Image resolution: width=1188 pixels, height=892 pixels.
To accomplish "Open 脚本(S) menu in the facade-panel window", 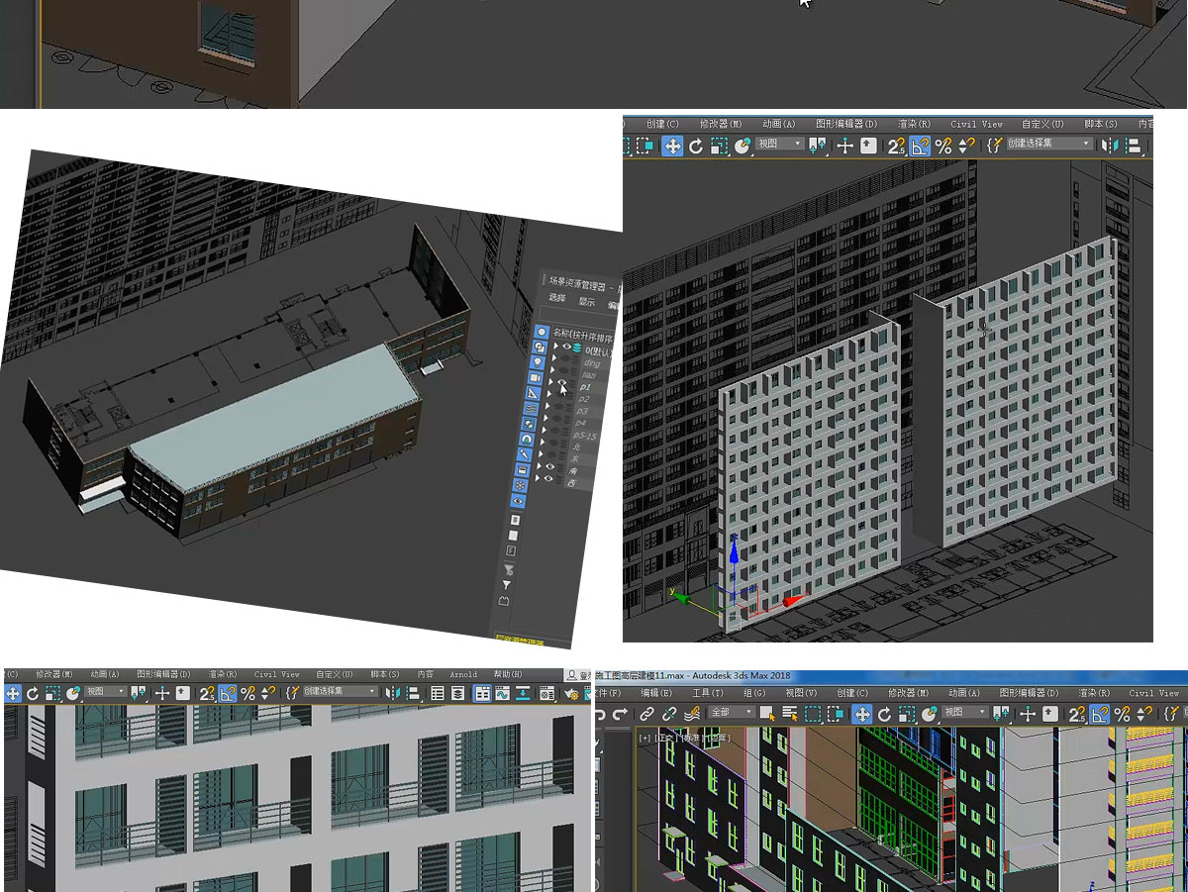I will coord(1101,124).
